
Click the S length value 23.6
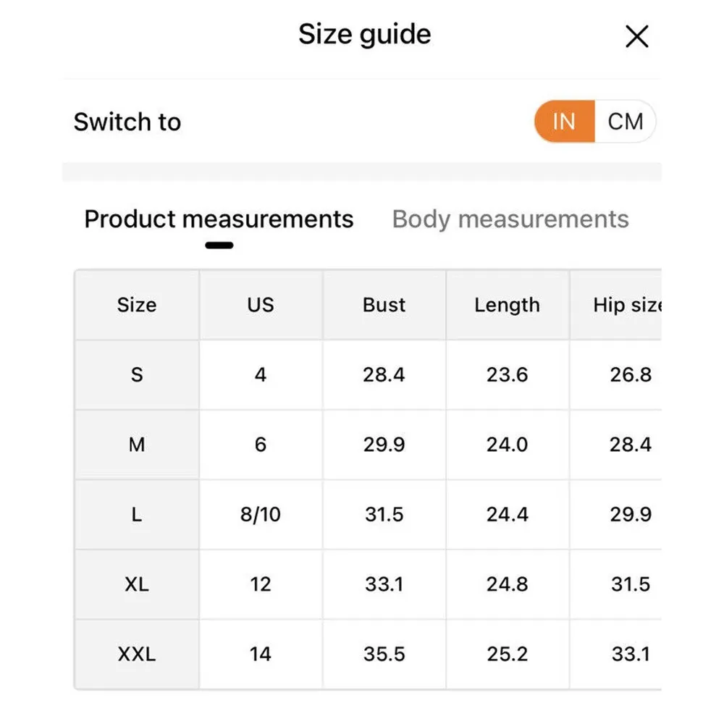507,375
